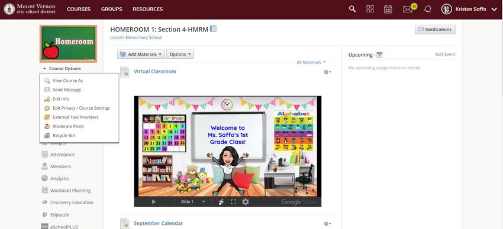
Task: Open the Slide 1 selector dropdown
Action: (193, 202)
